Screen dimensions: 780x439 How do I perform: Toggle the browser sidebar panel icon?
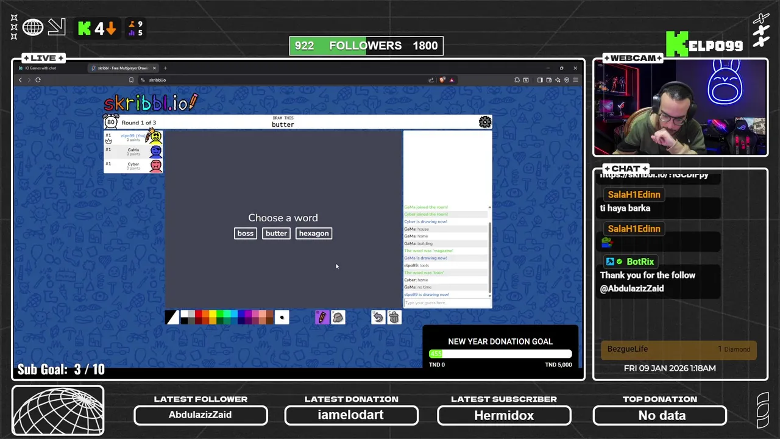pyautogui.click(x=540, y=80)
